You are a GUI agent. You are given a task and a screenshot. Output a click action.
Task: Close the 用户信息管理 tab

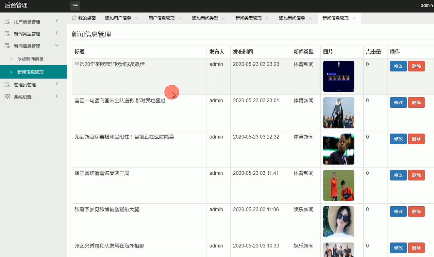pyautogui.click(x=180, y=18)
